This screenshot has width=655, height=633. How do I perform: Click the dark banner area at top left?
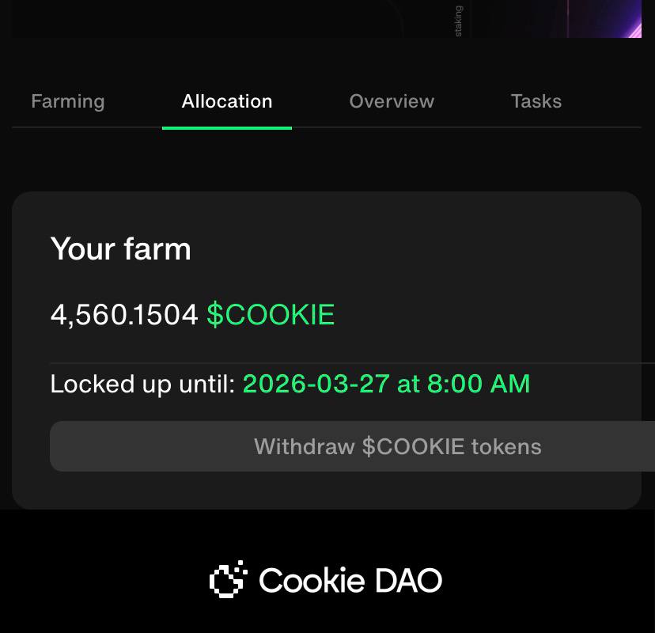tap(198, 18)
